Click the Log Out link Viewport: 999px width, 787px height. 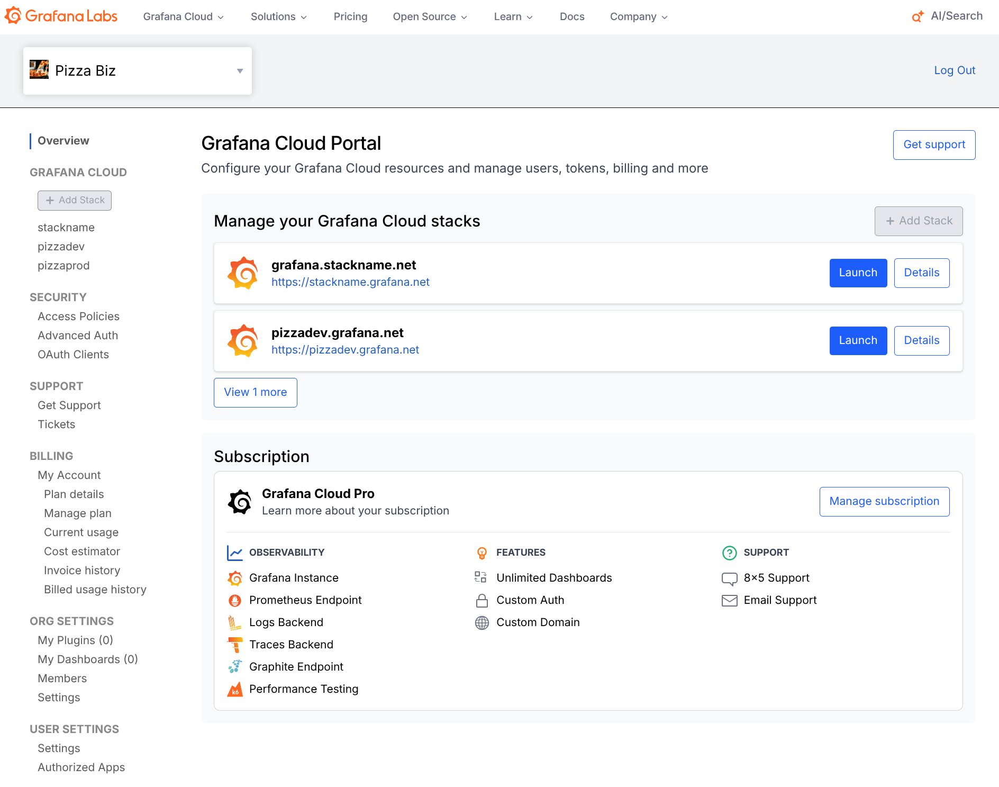coord(955,70)
